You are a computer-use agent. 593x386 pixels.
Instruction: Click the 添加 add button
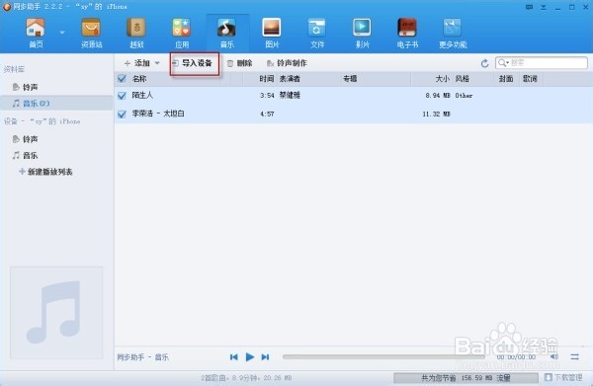(x=137, y=63)
